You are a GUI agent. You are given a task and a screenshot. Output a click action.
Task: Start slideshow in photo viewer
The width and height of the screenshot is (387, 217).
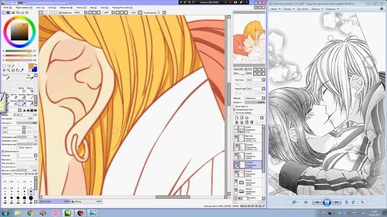pyautogui.click(x=327, y=203)
